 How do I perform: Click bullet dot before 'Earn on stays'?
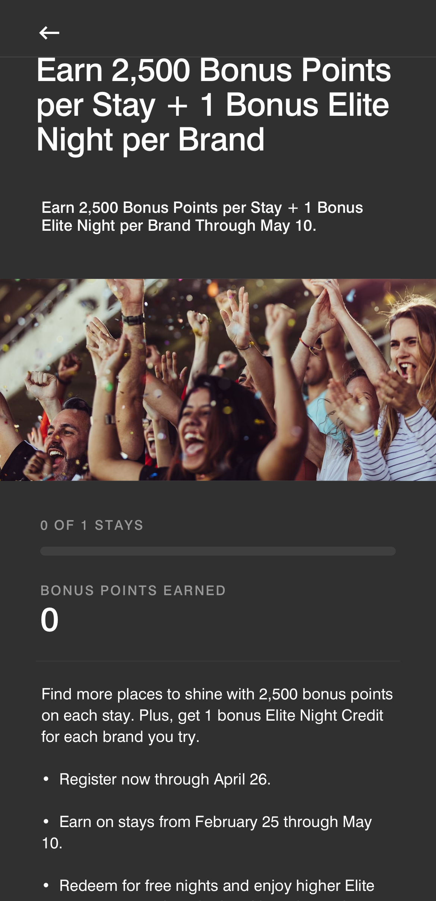pyautogui.click(x=46, y=821)
